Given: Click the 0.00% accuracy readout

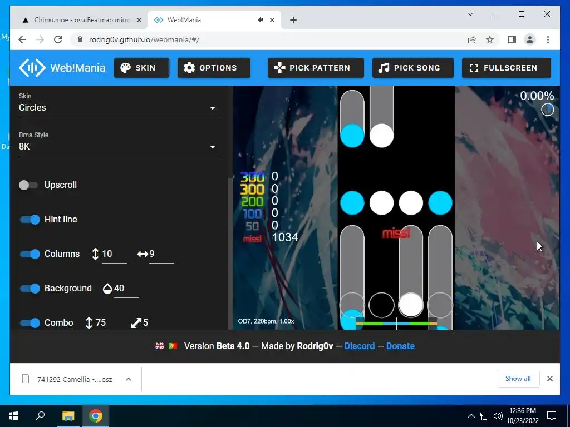Looking at the screenshot, I should pos(537,96).
